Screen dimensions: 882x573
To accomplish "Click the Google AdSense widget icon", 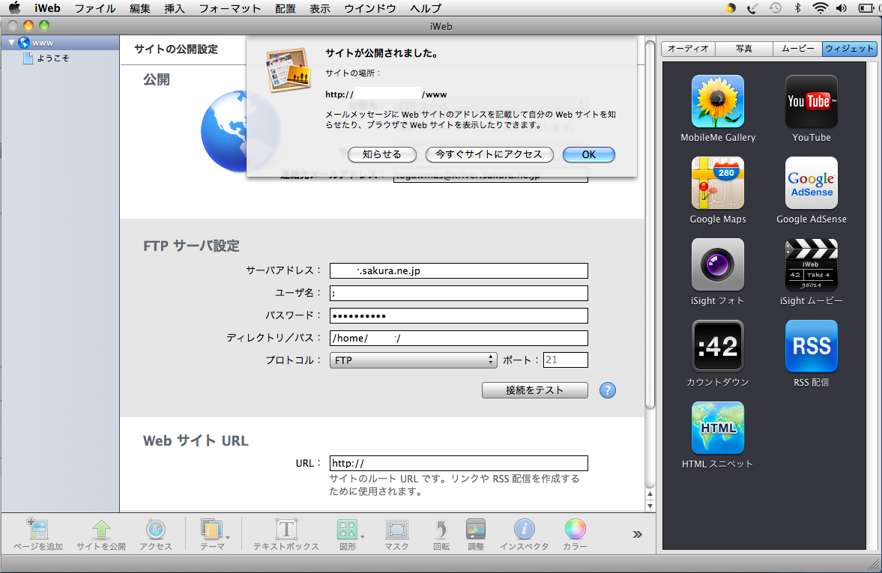I will click(811, 183).
